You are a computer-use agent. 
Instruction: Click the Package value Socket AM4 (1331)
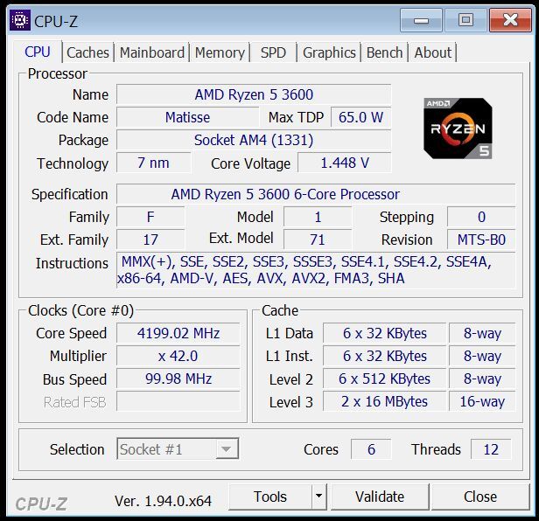(254, 140)
